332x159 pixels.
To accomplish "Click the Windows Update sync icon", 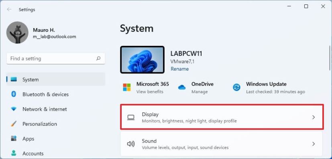I will point(236,87).
